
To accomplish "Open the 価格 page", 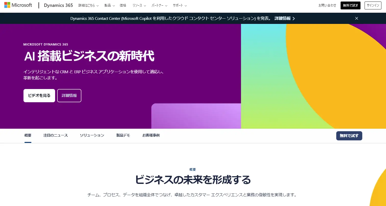I will [123, 5].
